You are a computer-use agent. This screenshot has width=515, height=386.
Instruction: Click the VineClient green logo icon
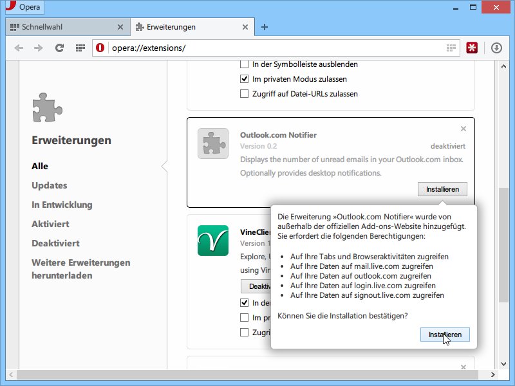[213, 241]
